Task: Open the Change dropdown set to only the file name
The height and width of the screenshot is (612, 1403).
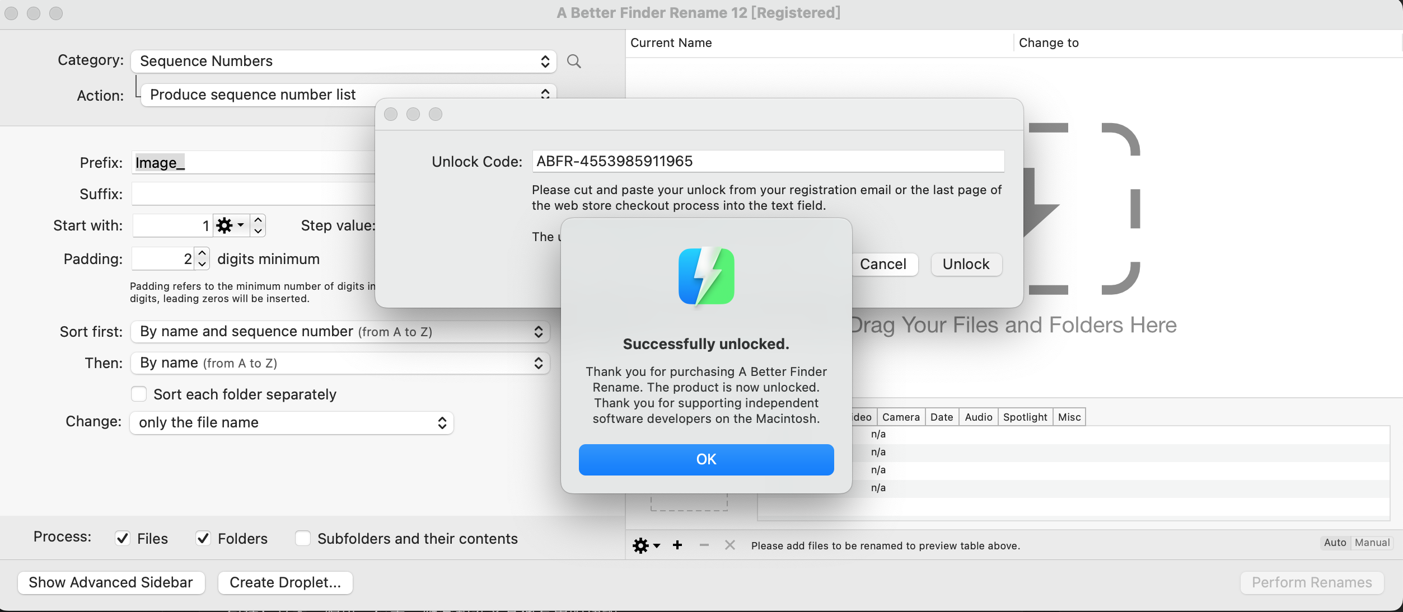Action: [291, 422]
